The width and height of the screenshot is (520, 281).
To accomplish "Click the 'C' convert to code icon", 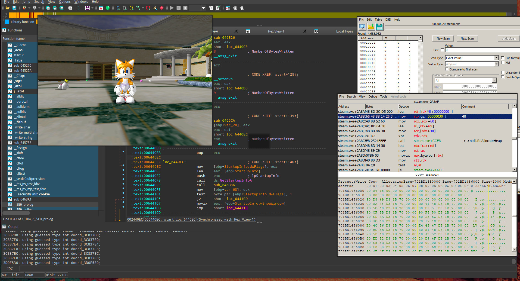I will click(118, 8).
